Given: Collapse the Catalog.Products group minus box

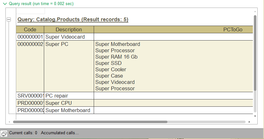Looking at the screenshot, I should pos(9,20).
